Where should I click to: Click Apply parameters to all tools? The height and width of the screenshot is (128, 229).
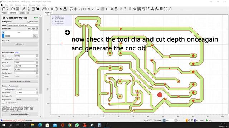click(20, 81)
